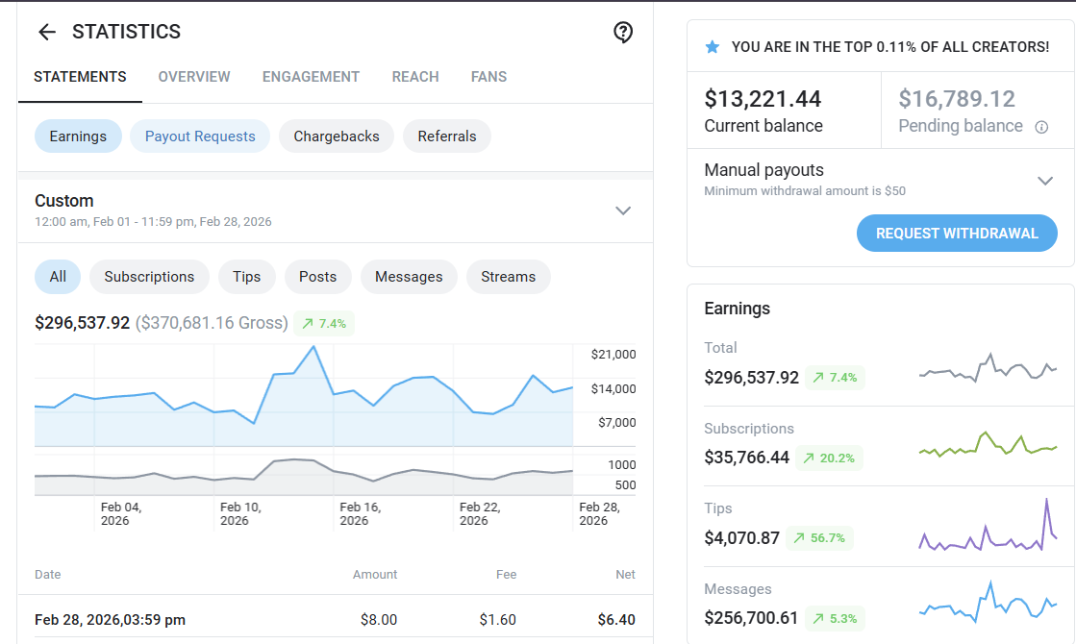1076x644 pixels.
Task: Click the $4,070.87 Tips earnings value
Action: click(x=741, y=537)
